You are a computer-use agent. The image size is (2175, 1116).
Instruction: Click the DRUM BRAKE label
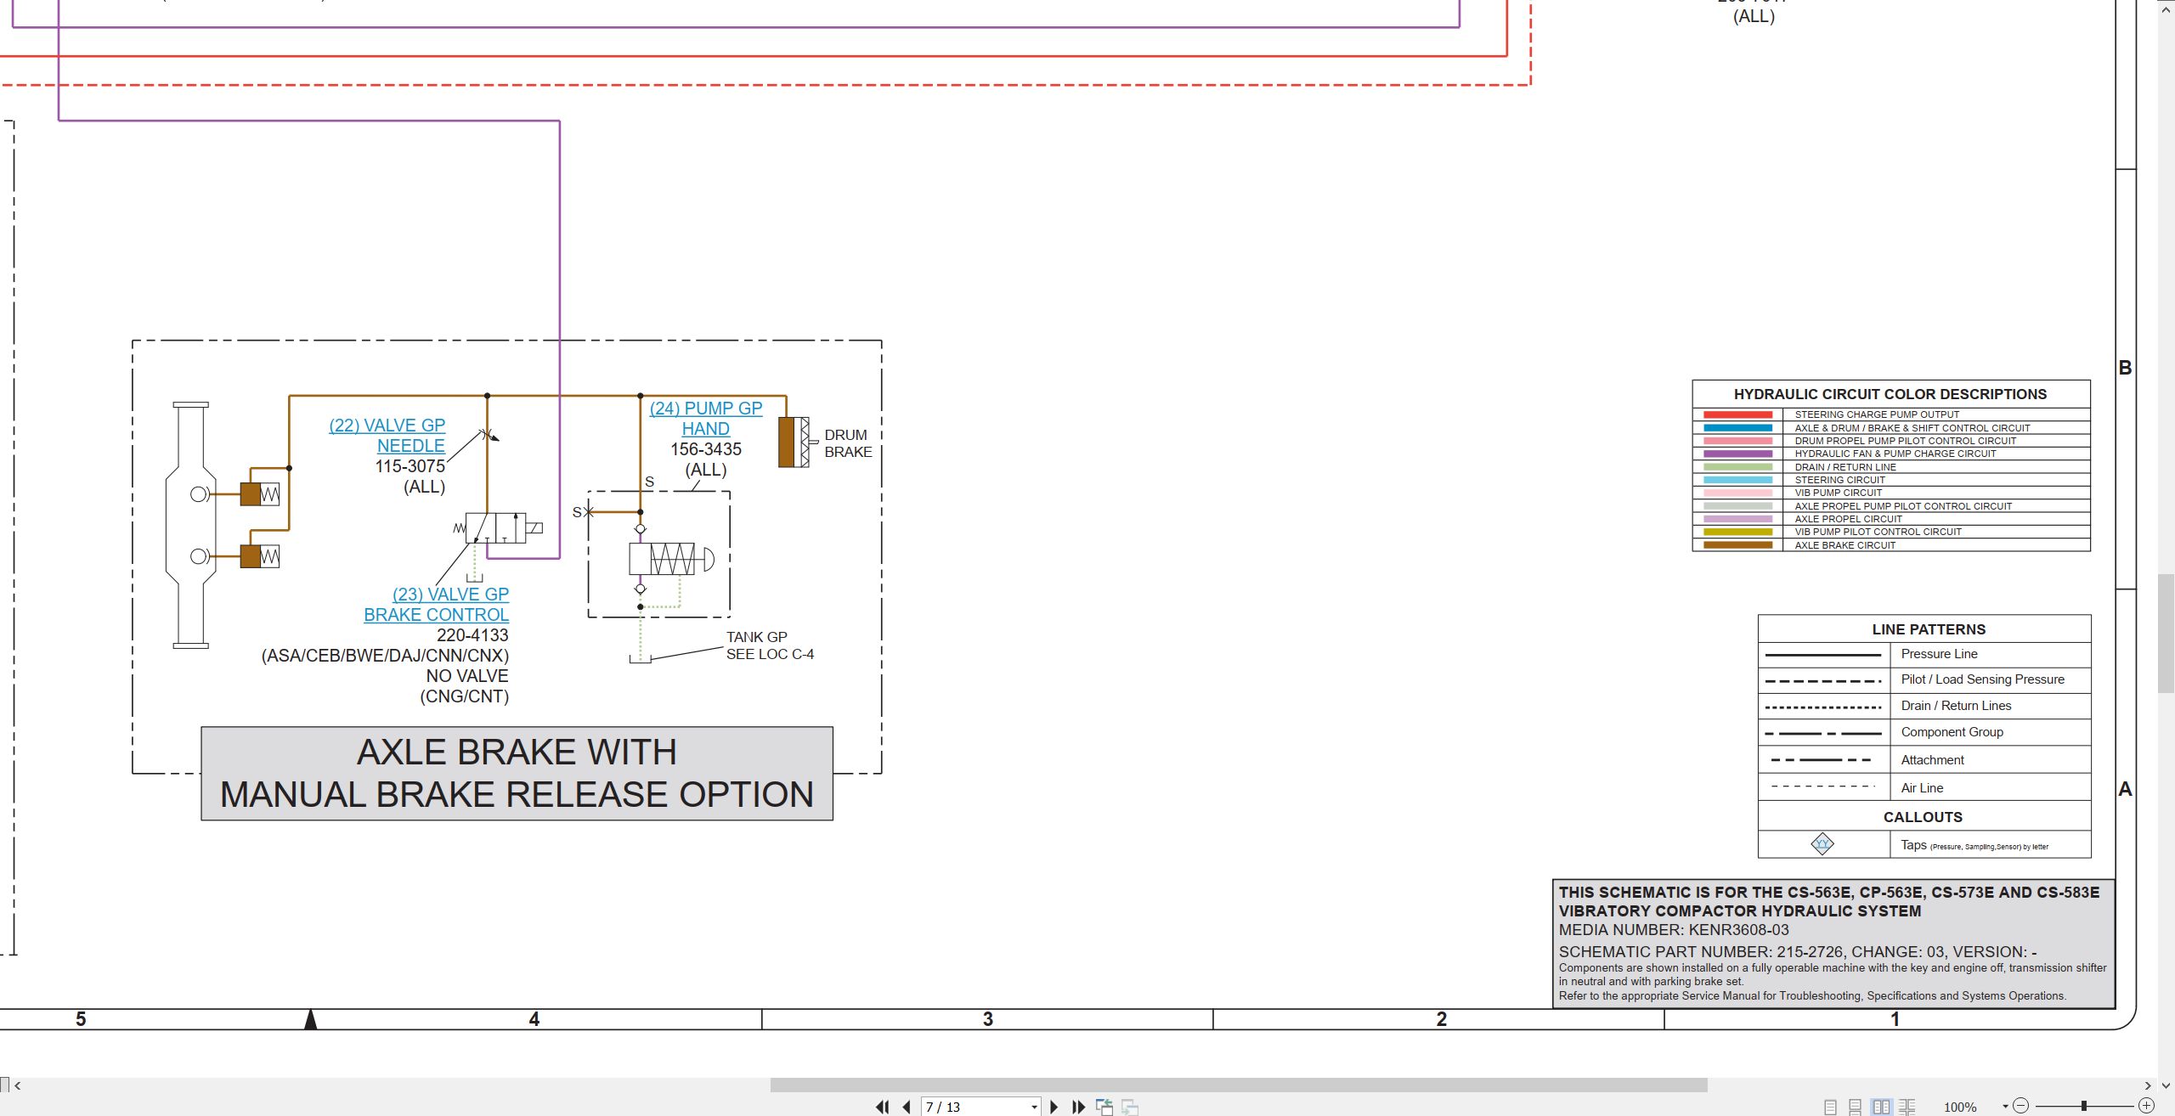coord(848,443)
